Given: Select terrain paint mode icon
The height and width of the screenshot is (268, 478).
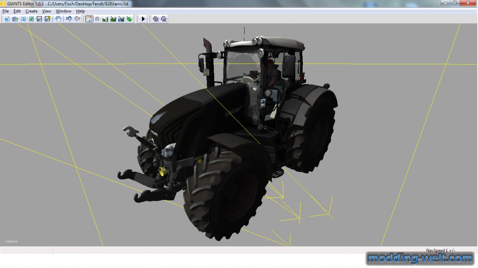Looking at the screenshot, I should pyautogui.click(x=113, y=19).
